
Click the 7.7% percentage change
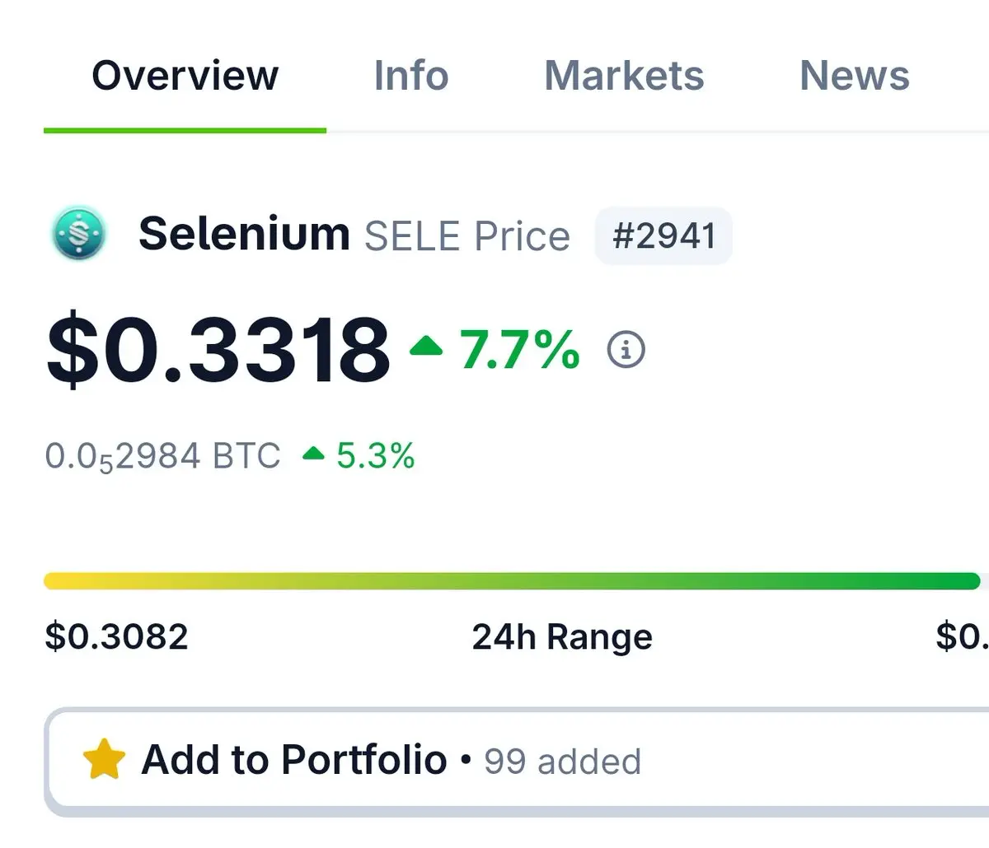click(520, 349)
